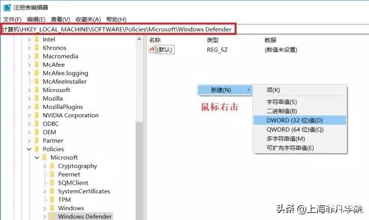Click the folder icon beside NVIDIA Corporation

pyautogui.click(x=37, y=115)
